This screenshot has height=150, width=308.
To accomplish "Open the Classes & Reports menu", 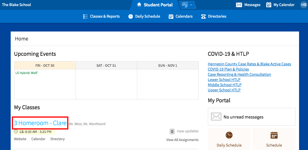I will point(101,16).
